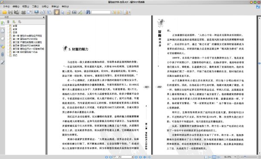Select the Select Text tool icon
The width and height of the screenshot is (261, 159).
(x=68, y=12)
